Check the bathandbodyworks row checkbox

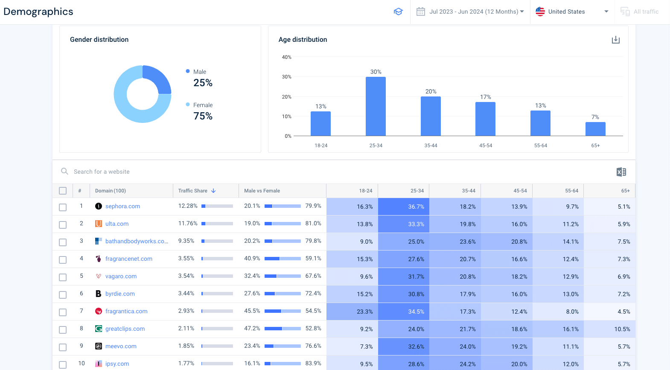[63, 242]
